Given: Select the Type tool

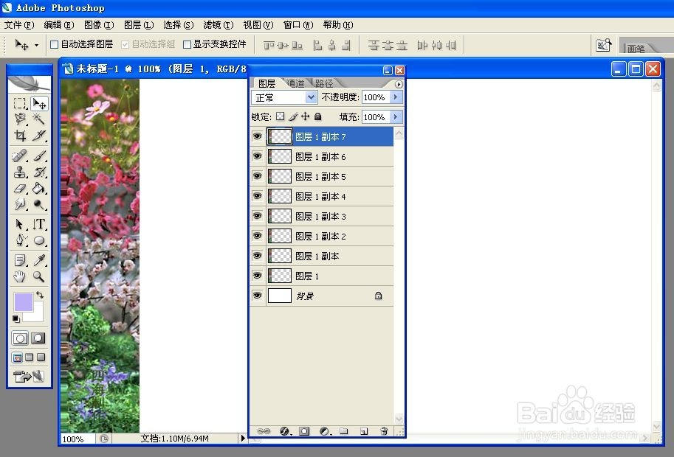Looking at the screenshot, I should click(39, 224).
